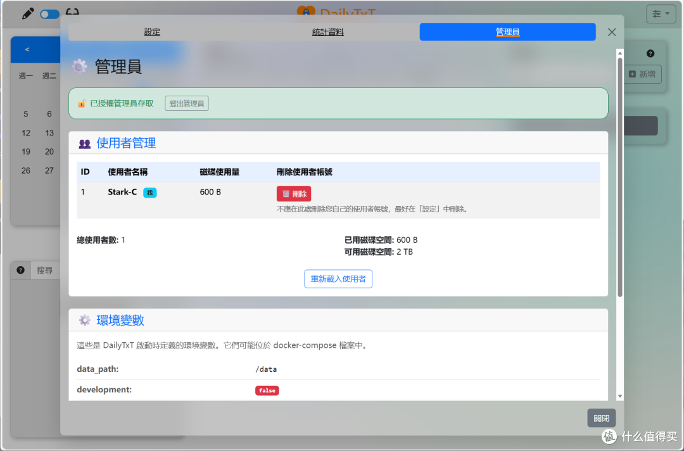
Task: Click the 環境變數 section heading
Action: click(x=120, y=320)
